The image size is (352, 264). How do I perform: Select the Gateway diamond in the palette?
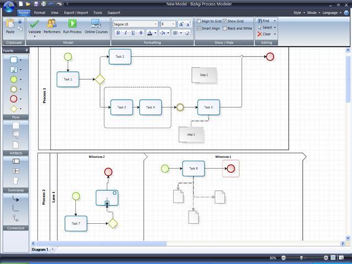(14, 109)
